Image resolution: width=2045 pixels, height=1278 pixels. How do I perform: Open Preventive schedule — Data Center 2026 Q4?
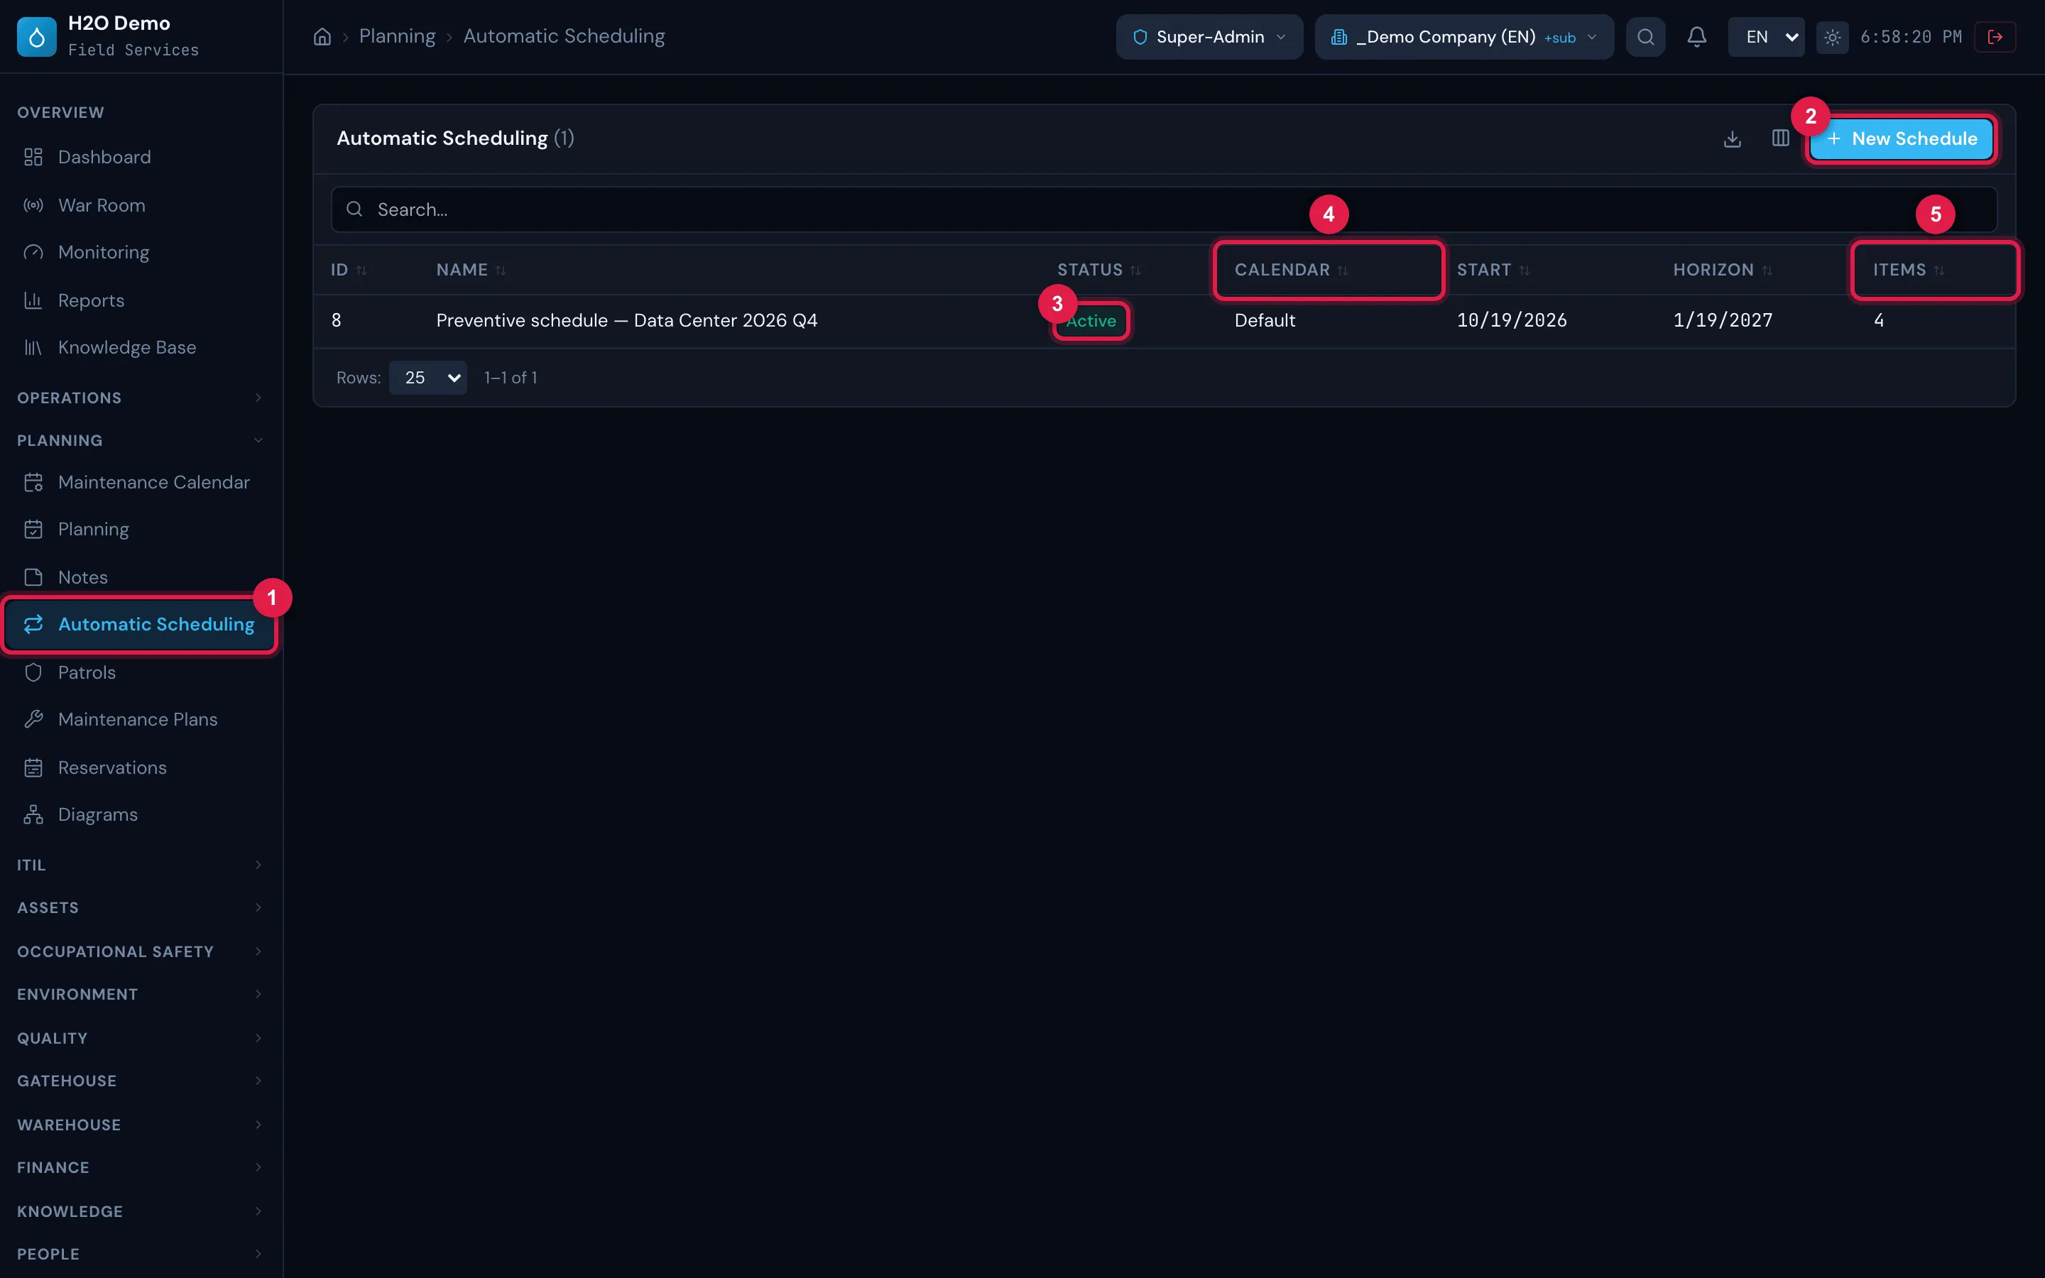coord(626,320)
